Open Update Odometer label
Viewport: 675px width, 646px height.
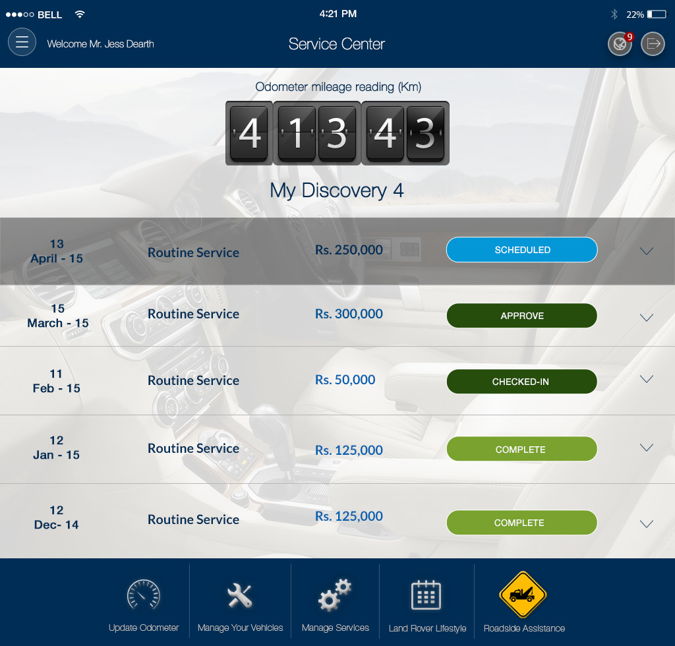pos(143,628)
